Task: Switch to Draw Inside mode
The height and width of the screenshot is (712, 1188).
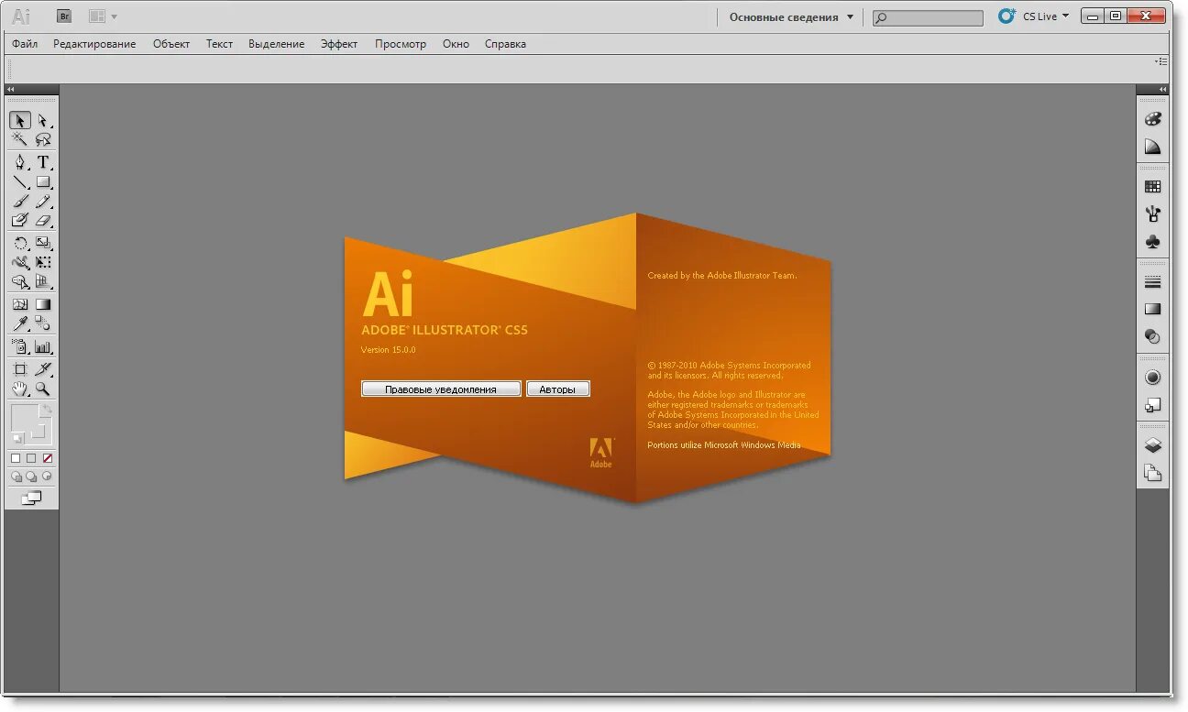Action: (48, 476)
